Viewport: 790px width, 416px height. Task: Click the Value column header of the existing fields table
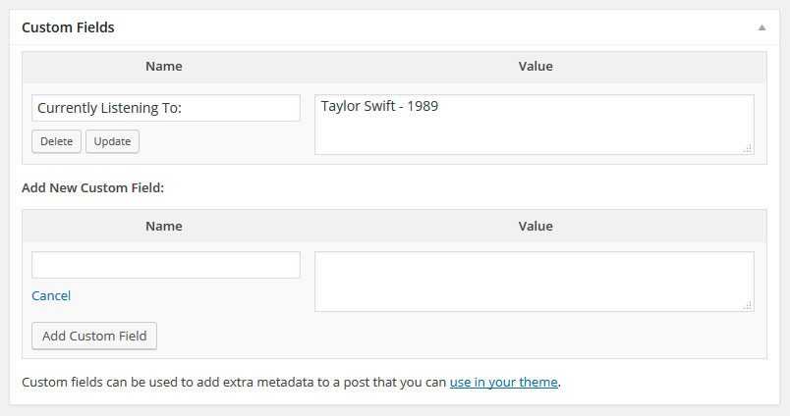[536, 66]
